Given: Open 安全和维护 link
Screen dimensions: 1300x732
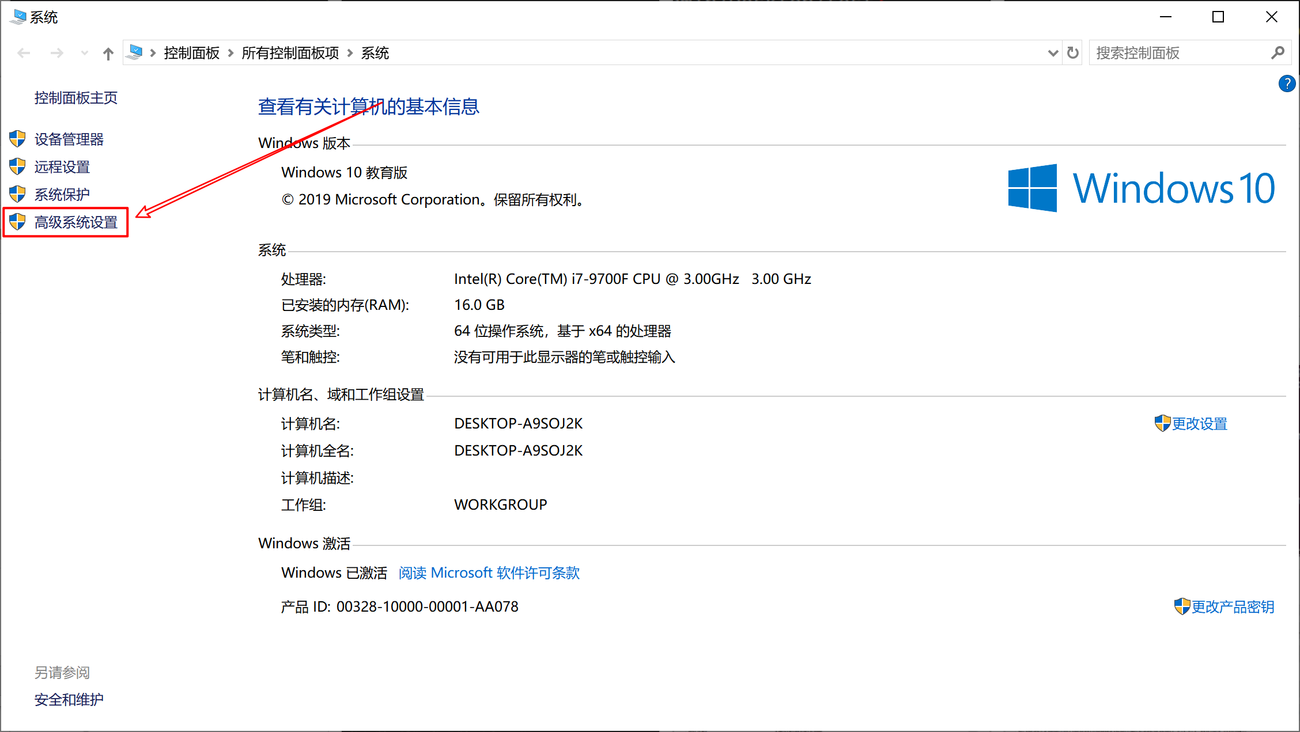Looking at the screenshot, I should pyautogui.click(x=69, y=700).
